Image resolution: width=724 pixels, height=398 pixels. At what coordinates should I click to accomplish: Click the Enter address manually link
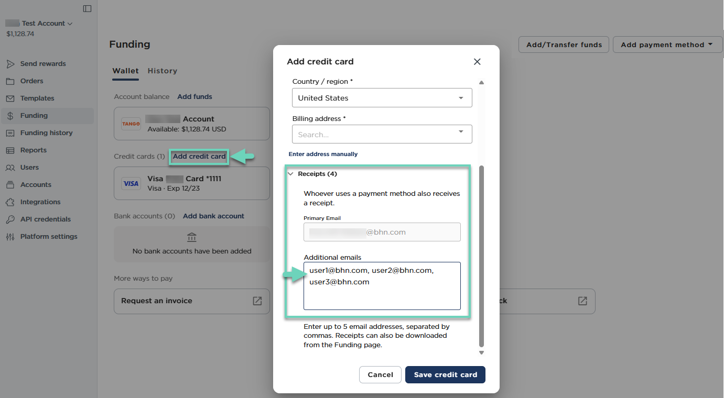tap(323, 154)
